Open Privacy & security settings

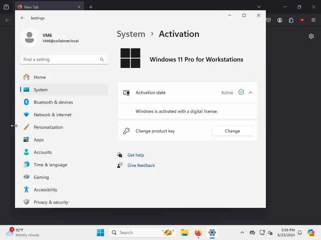[x=64, y=202]
